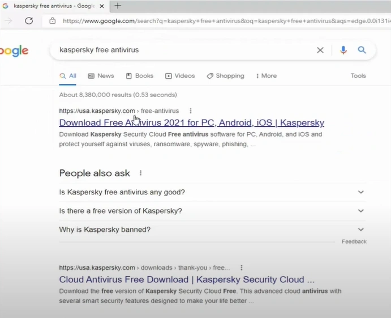This screenshot has width=391, height=318.
Task: Open a new browser tab
Action: click(118, 6)
